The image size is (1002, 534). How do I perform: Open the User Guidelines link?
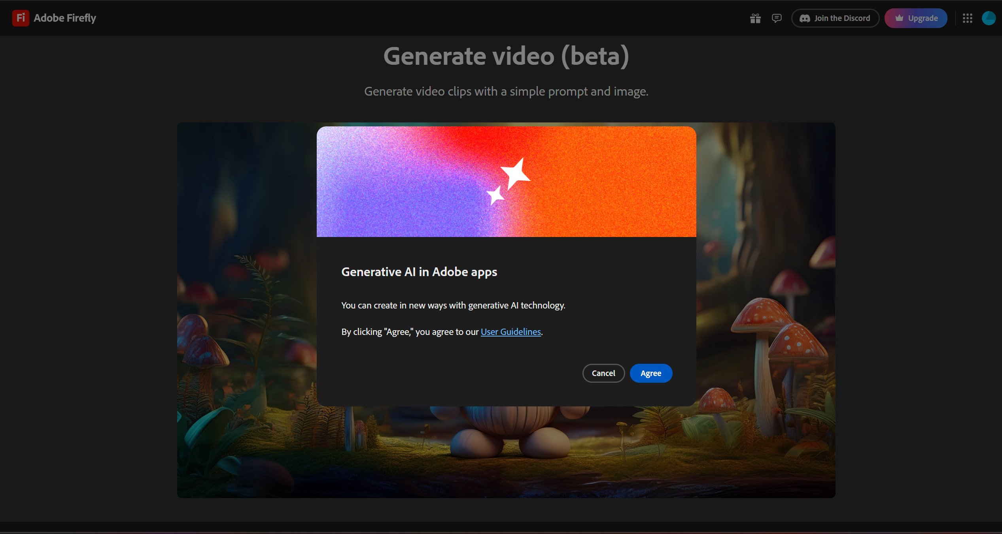pyautogui.click(x=510, y=332)
